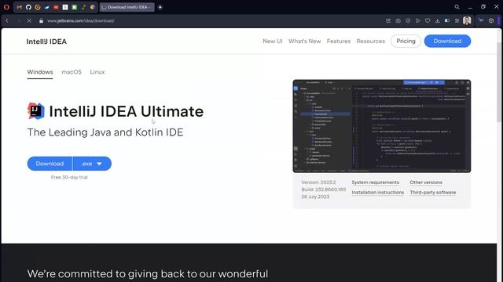Open the 'Download IntelliJ IDEA' browser tab
The width and height of the screenshot is (503, 282).
point(127,7)
